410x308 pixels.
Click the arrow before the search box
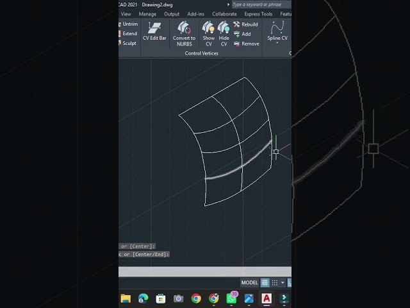228,4
